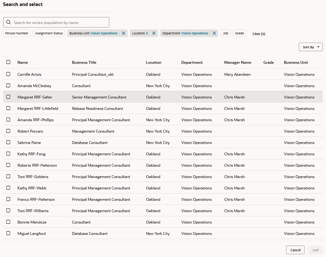Select the checkbox for Amanda McCleskey
Image resolution: width=326 pixels, height=257 pixels.
tap(8, 85)
